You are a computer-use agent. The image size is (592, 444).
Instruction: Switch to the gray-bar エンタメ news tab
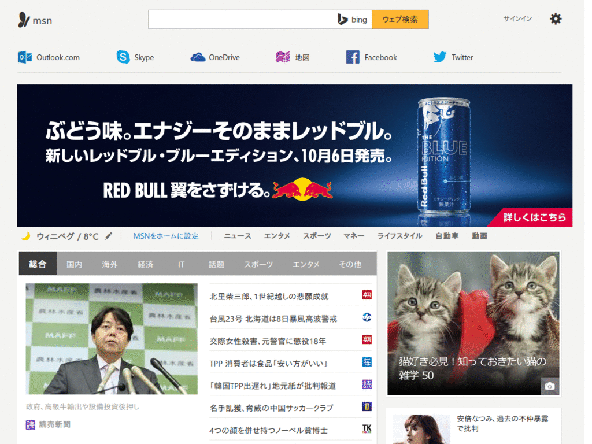tap(306, 264)
